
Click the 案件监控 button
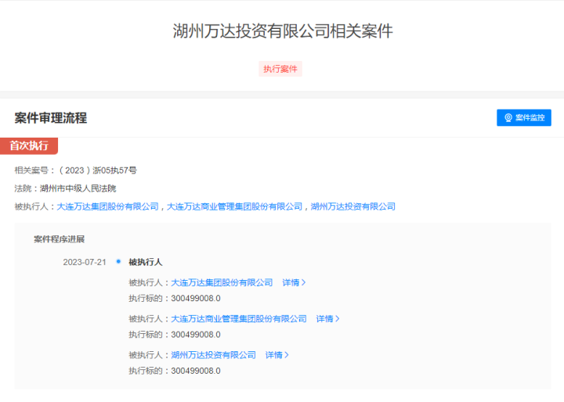[524, 117]
